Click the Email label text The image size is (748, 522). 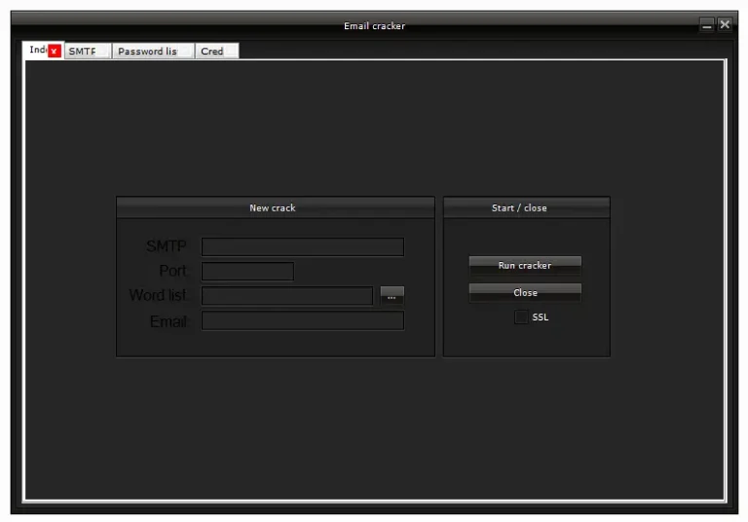click(168, 320)
